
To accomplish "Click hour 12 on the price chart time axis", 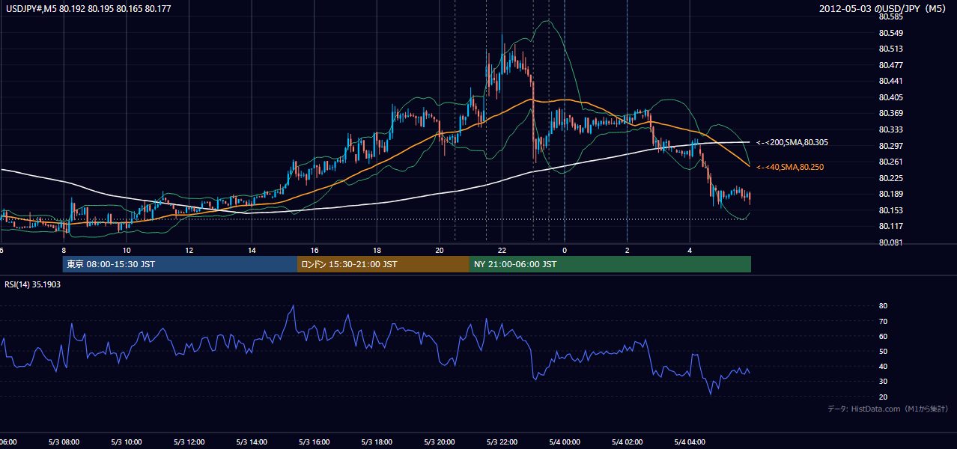I will 189,250.
